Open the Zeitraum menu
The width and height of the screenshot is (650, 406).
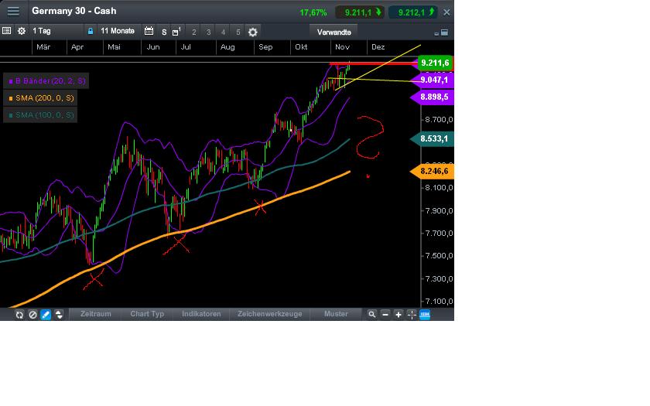[95, 314]
